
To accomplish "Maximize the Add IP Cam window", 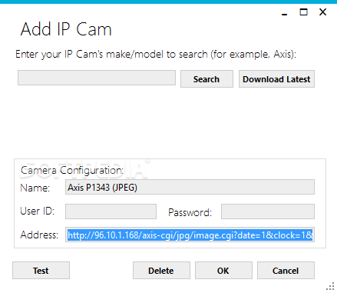I will click(x=303, y=12).
